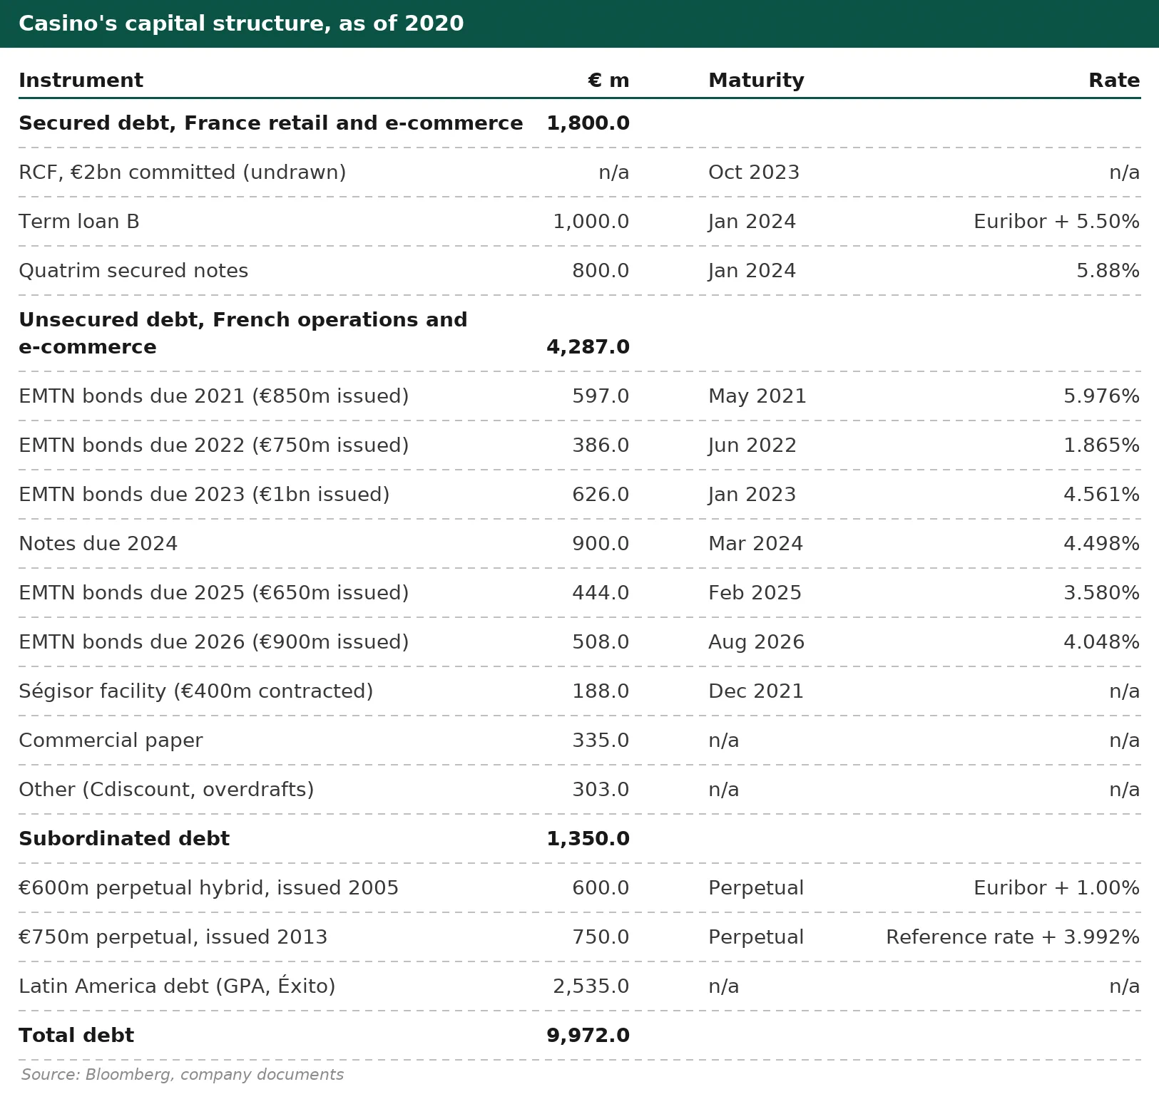Select 'EMTN bonds due 2023 (€1bn issued)' label

click(204, 495)
